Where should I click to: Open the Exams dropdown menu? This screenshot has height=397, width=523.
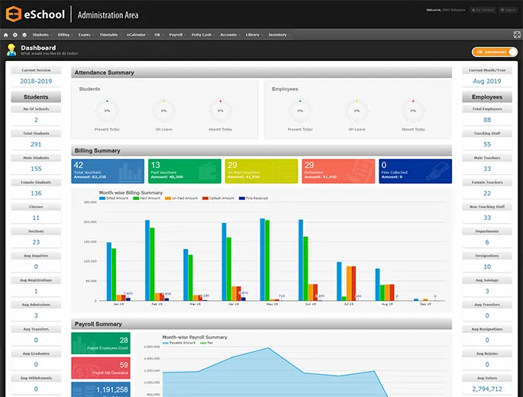click(86, 34)
